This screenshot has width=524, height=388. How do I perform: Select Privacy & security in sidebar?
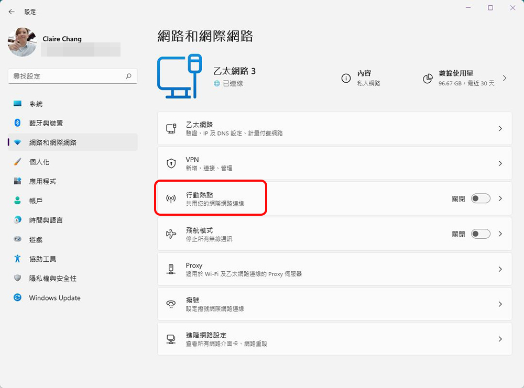[x=52, y=279]
